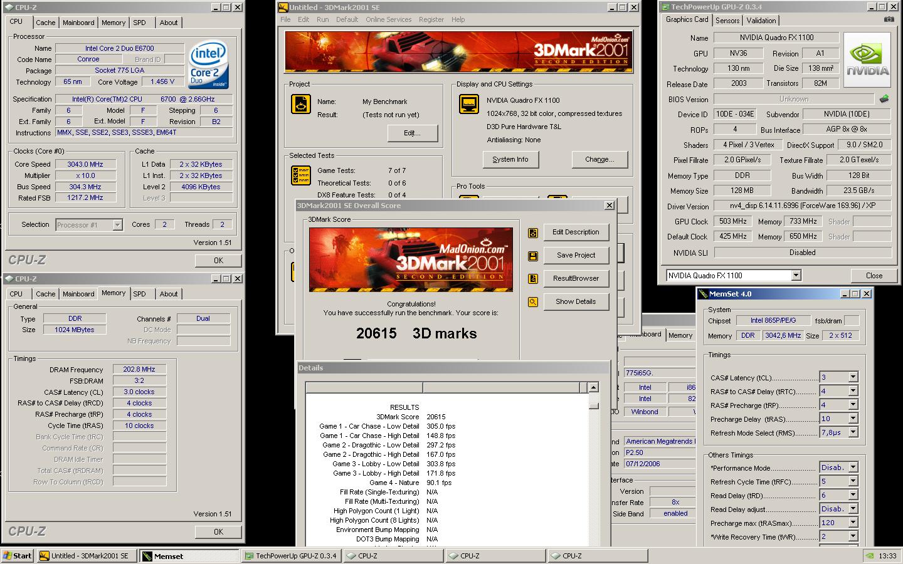The image size is (903, 564).
Task: Click the NVIDIA logo in GPU-Z
Action: (867, 61)
